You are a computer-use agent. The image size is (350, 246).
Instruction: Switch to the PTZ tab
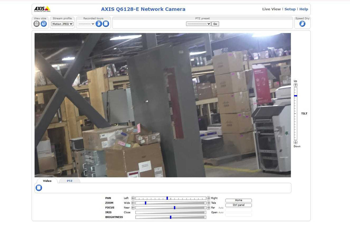70,181
